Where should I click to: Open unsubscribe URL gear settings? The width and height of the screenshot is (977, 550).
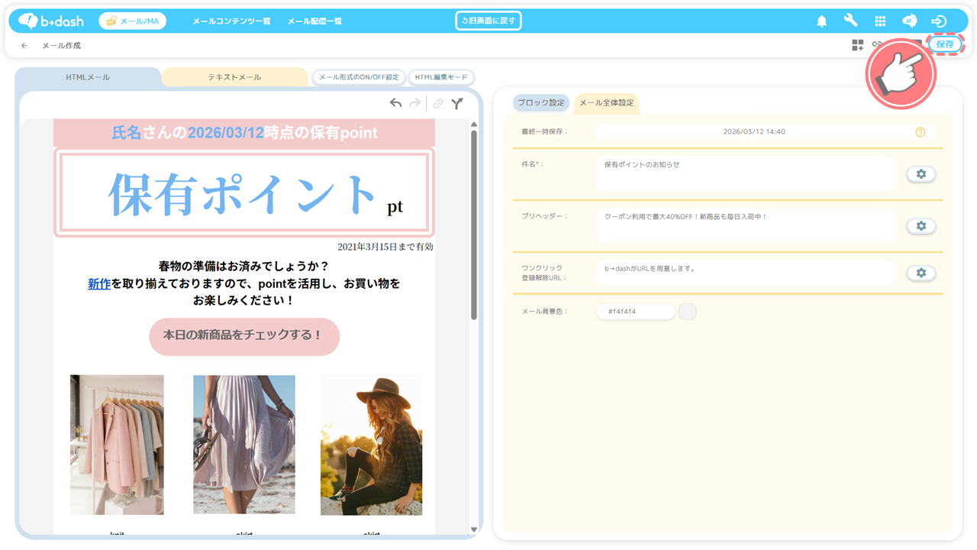(921, 273)
